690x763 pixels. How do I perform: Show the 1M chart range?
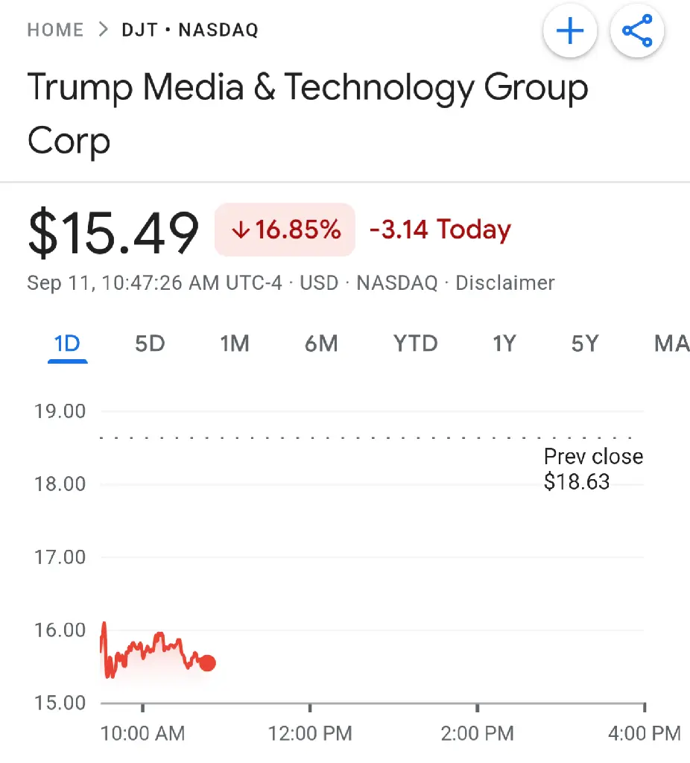tap(235, 344)
